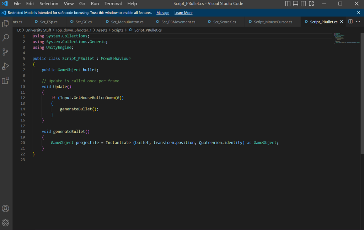
Task: Toggle the bottom panel layout button
Action: tap(296, 4)
